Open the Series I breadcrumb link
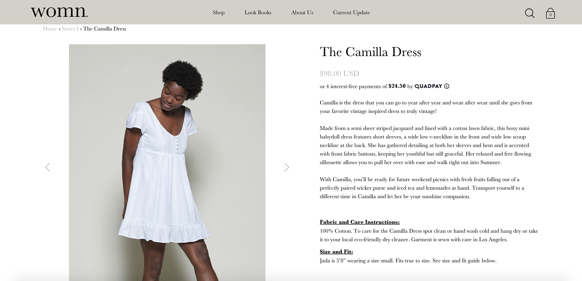 pos(70,29)
